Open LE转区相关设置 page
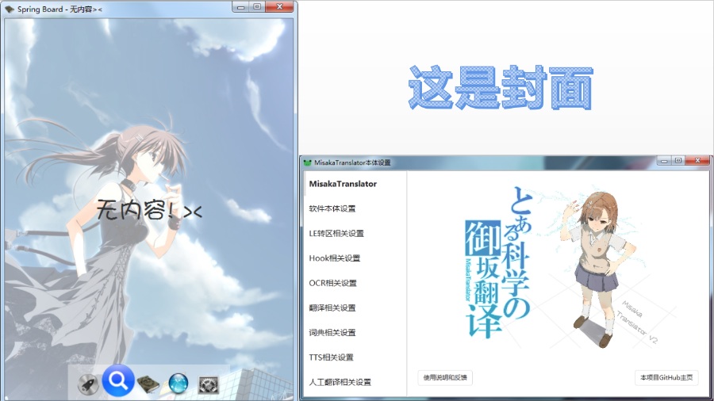Viewport: 714px width, 401px height. click(336, 233)
